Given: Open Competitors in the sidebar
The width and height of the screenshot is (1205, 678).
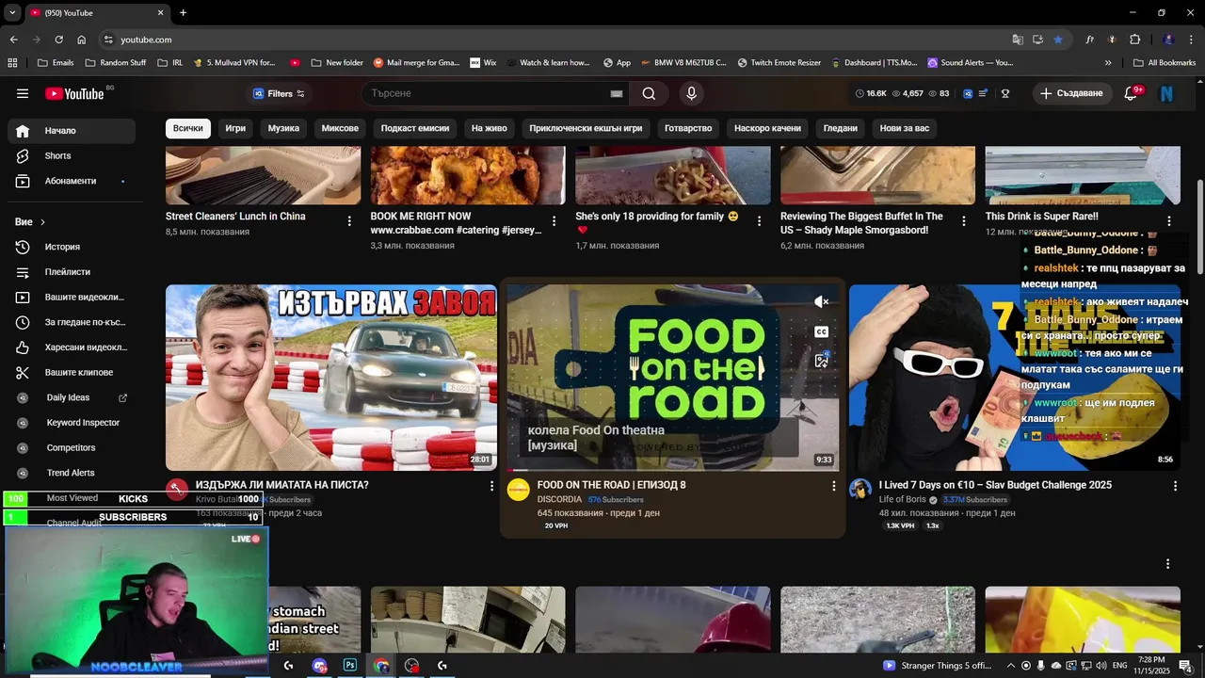Looking at the screenshot, I should pyautogui.click(x=71, y=447).
